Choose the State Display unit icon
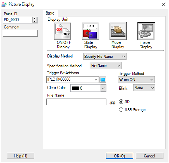The height and width of the screenshot is (163, 169). pyautogui.click(x=90, y=31)
